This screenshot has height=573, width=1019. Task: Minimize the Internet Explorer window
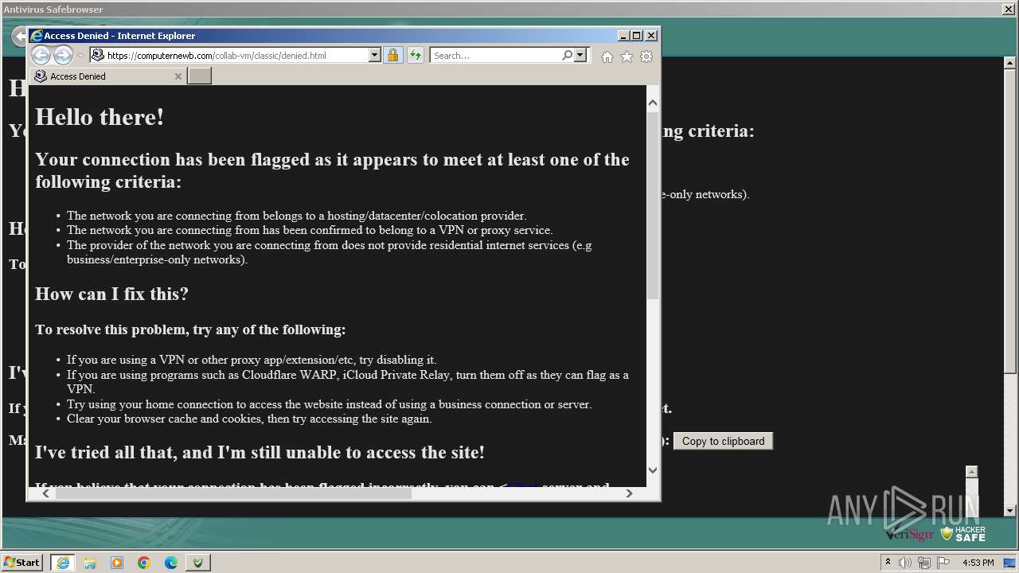(623, 36)
